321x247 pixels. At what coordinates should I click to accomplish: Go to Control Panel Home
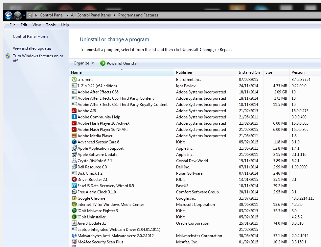tap(31, 37)
